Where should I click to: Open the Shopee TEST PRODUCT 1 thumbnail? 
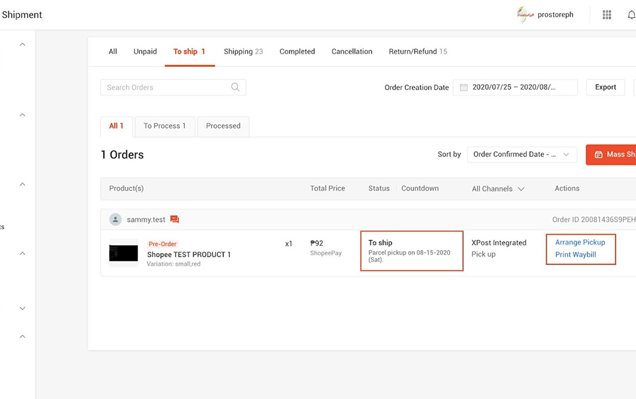pos(123,253)
